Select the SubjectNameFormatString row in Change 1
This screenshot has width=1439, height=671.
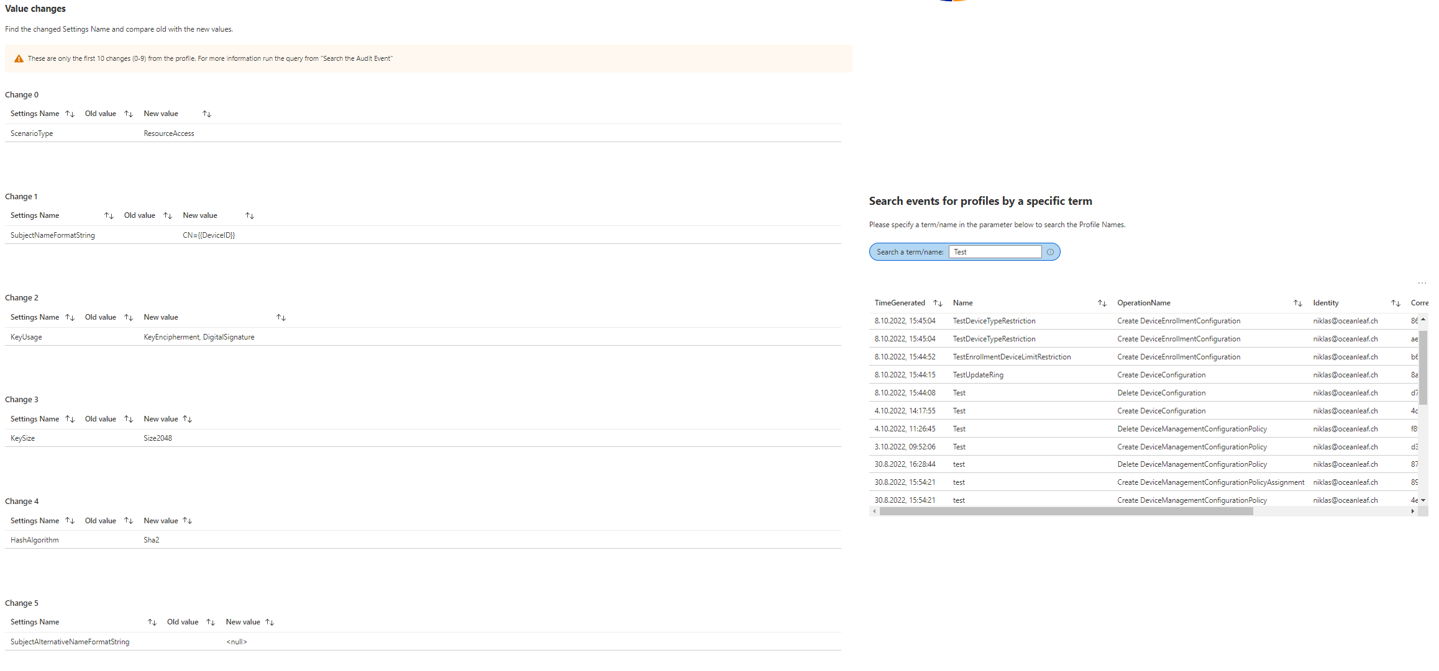coord(53,235)
